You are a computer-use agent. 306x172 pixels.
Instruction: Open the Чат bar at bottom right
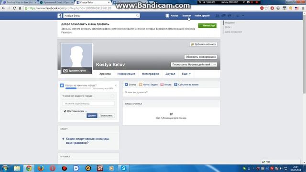click(281, 161)
